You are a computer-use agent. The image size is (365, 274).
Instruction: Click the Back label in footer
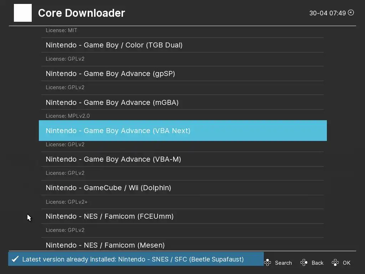pyautogui.click(x=318, y=263)
